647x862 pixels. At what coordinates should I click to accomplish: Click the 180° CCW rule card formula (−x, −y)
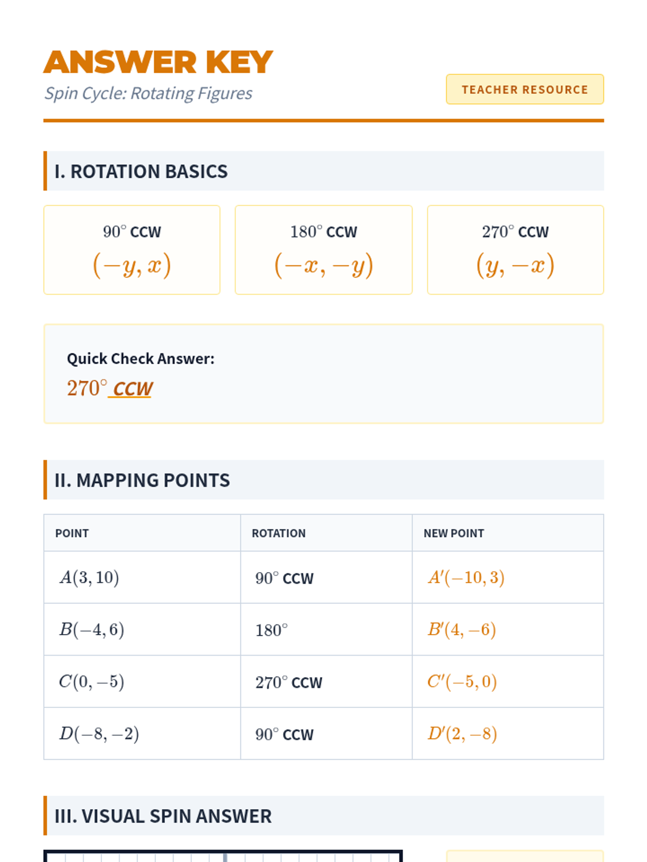click(x=323, y=265)
